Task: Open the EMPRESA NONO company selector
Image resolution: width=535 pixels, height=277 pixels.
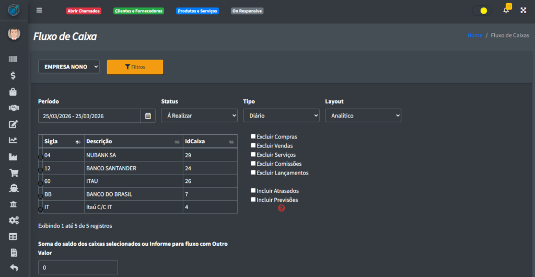Action: pyautogui.click(x=68, y=66)
